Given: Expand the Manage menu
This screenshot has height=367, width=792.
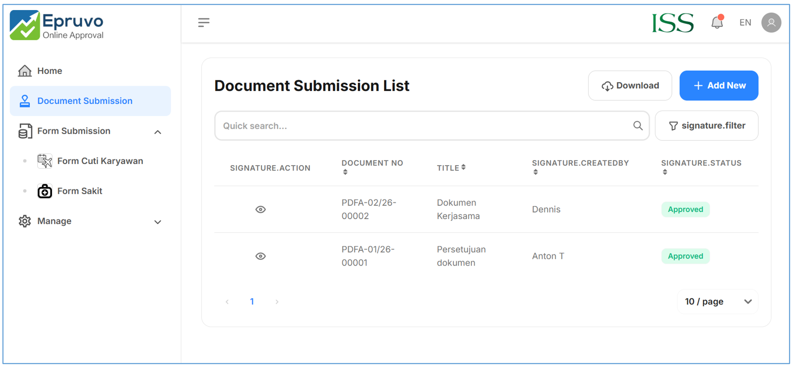Looking at the screenshot, I should [x=157, y=222].
